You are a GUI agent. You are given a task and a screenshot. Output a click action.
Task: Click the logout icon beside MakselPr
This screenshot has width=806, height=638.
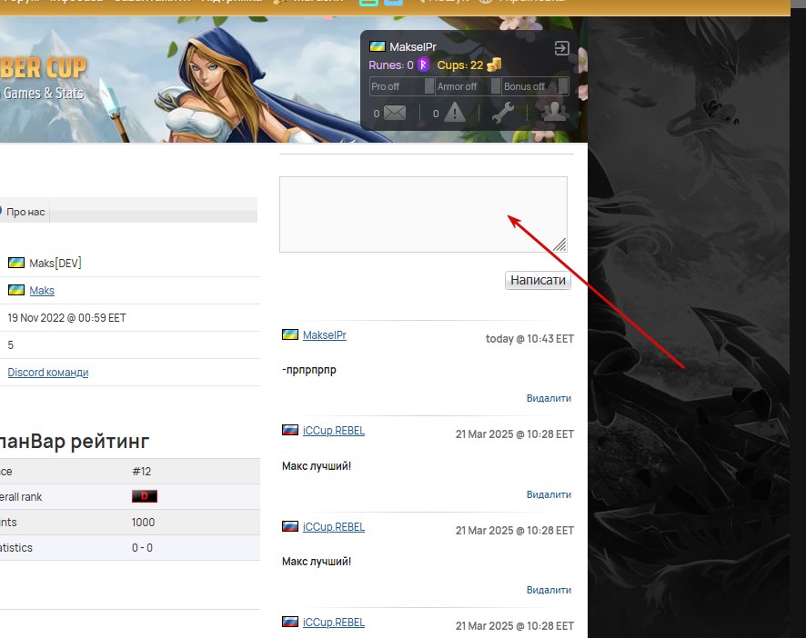point(561,48)
